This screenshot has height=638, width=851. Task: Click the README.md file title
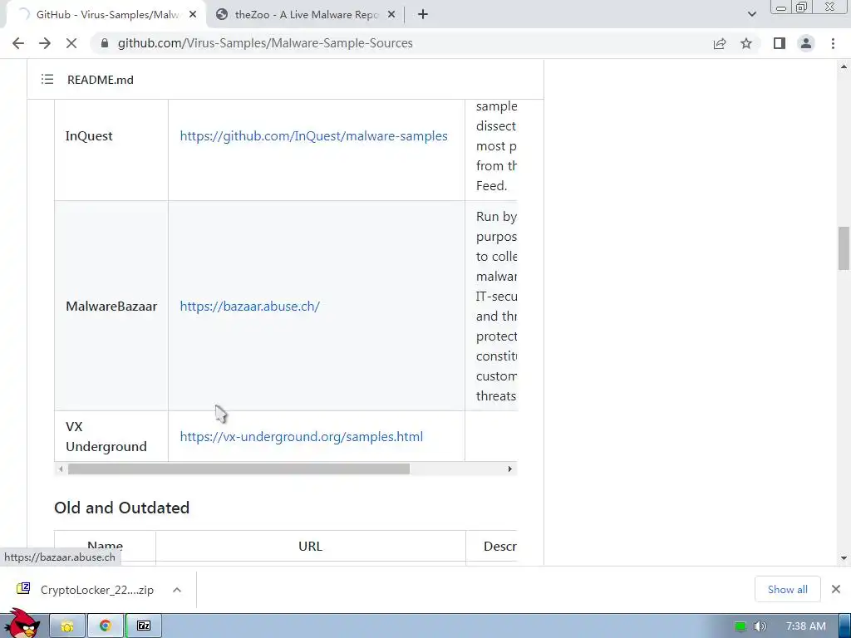tap(101, 80)
